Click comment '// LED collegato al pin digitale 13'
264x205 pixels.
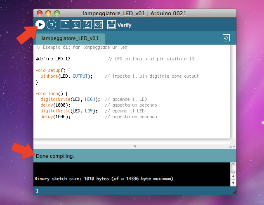click(151, 59)
